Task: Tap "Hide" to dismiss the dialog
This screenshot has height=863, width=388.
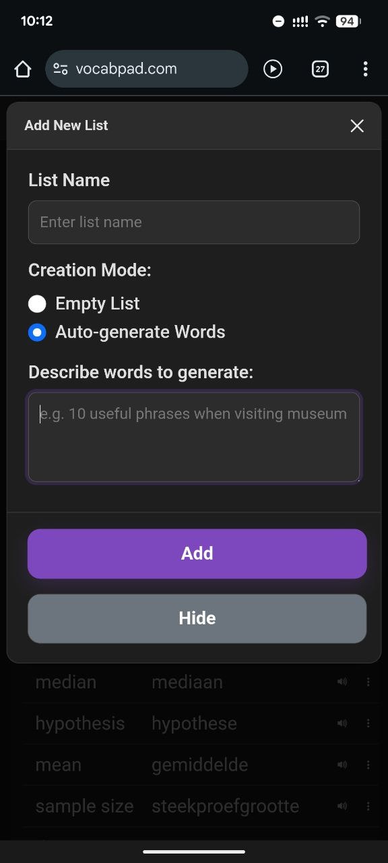Action: click(197, 618)
